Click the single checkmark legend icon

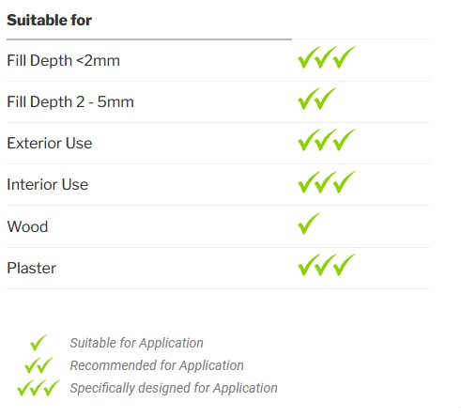point(38,343)
